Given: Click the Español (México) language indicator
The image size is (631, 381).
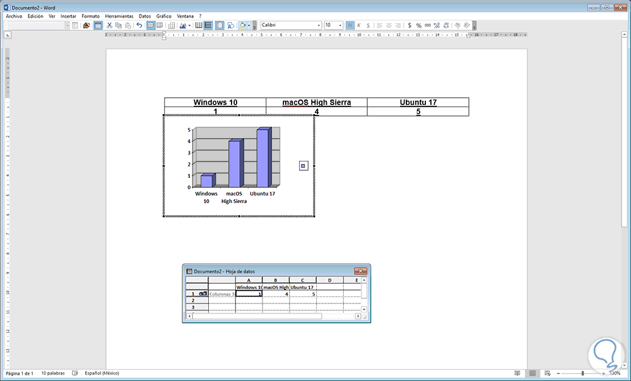Looking at the screenshot, I should click(102, 373).
